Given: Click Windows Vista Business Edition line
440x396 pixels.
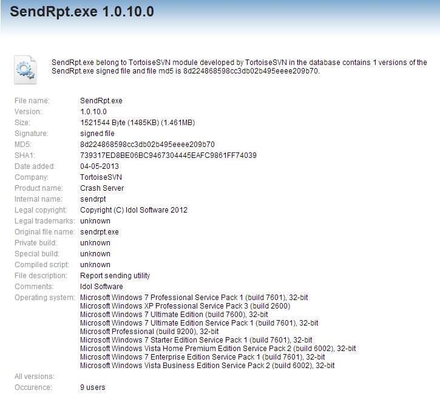Looking at the screenshot, I should pyautogui.click(x=208, y=366).
